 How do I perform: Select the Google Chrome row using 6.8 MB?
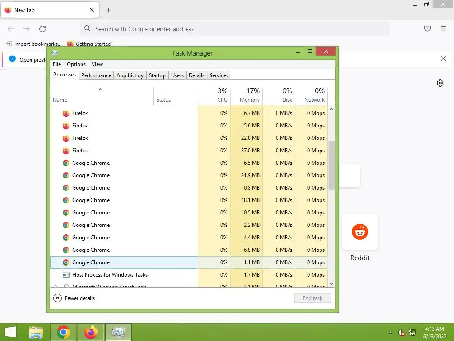coord(189,250)
